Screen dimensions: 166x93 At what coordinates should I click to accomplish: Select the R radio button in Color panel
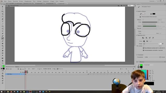[149, 76]
